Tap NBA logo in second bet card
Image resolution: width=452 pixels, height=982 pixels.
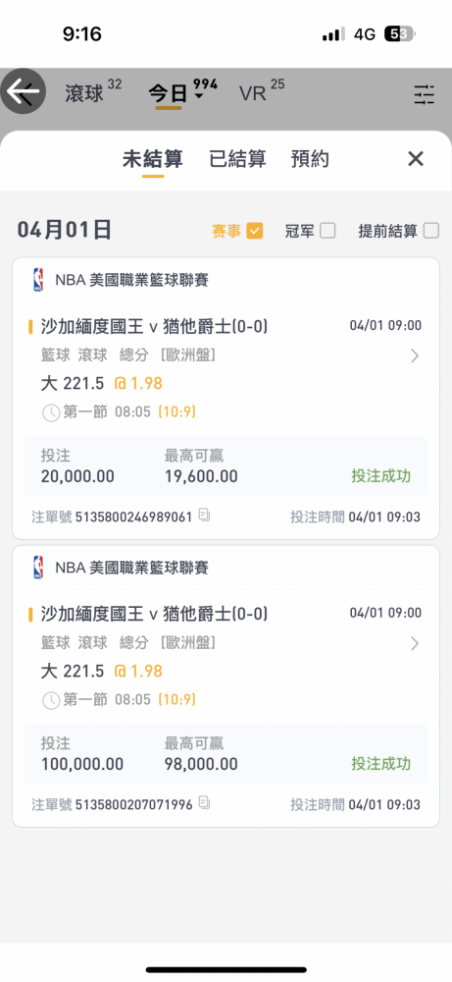click(x=38, y=568)
